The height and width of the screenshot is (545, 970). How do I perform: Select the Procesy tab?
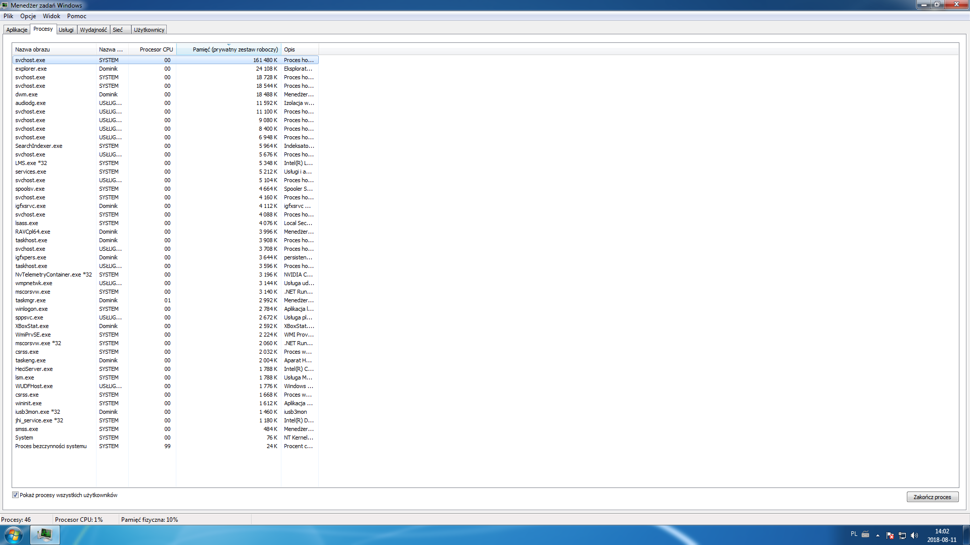[43, 29]
